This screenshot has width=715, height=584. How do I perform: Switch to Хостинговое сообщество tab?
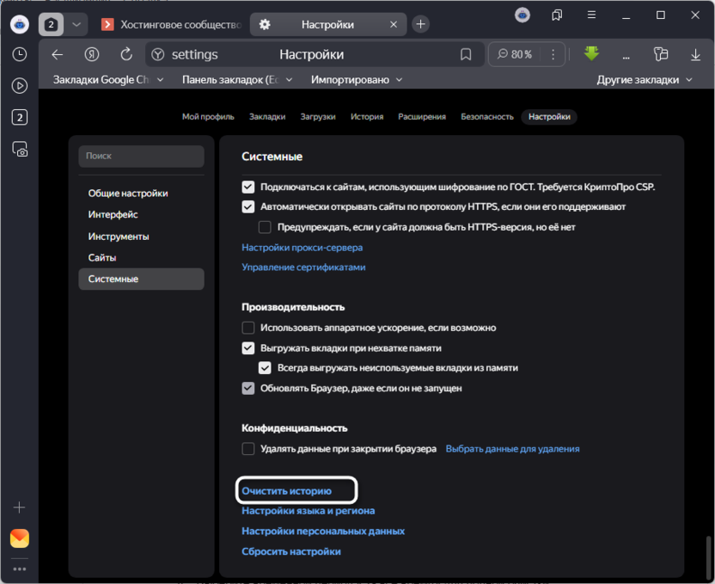tap(172, 24)
